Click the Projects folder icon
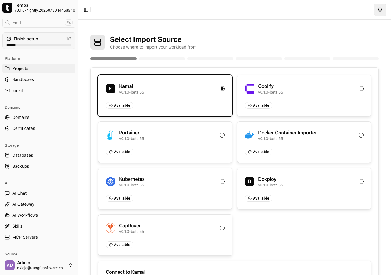The height and width of the screenshot is (275, 391). point(7,68)
